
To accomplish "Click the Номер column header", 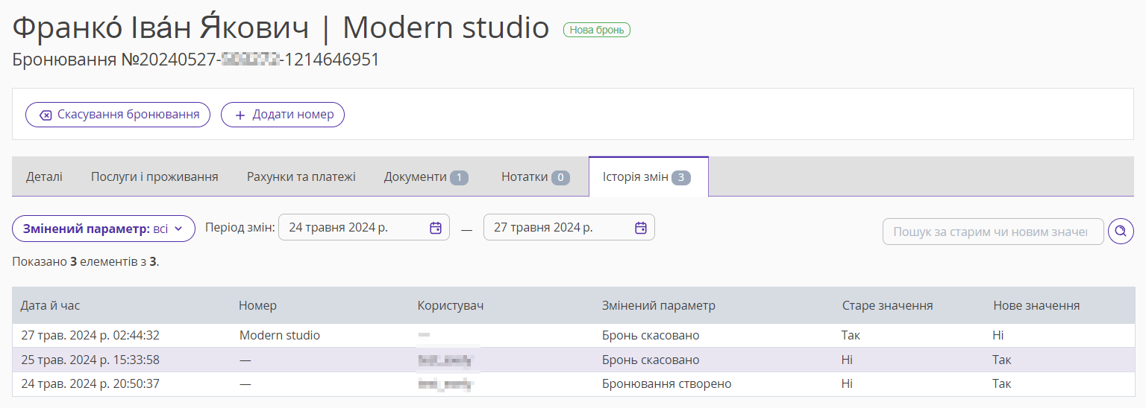I will click(x=257, y=305).
